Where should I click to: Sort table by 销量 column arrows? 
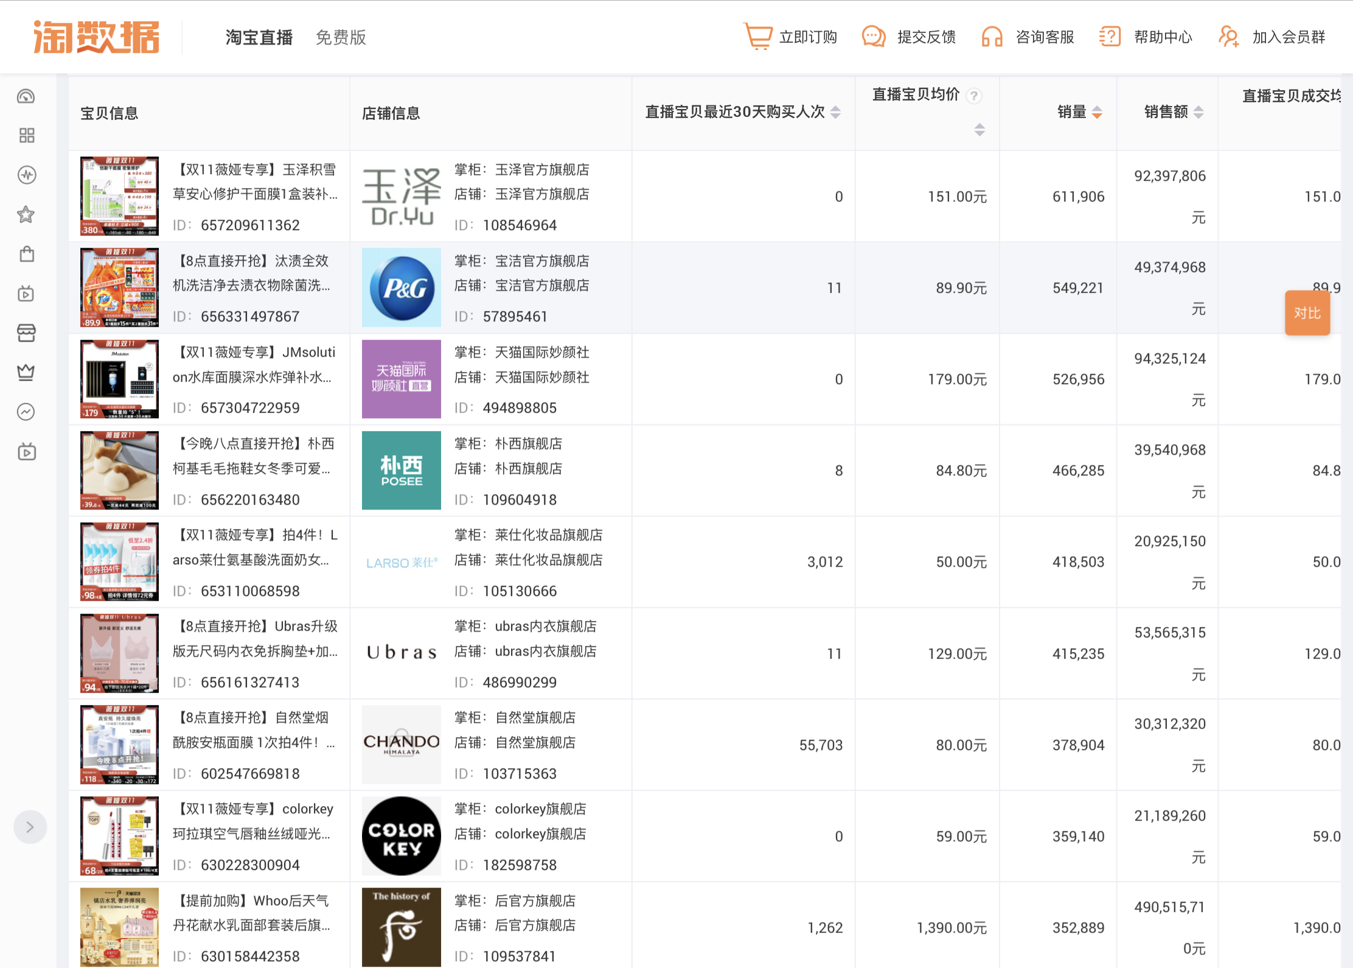tap(1097, 112)
